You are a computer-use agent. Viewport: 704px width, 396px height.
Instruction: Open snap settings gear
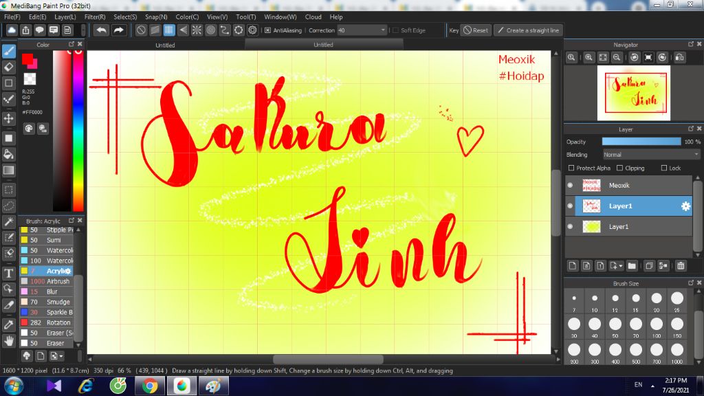pyautogui.click(x=253, y=30)
